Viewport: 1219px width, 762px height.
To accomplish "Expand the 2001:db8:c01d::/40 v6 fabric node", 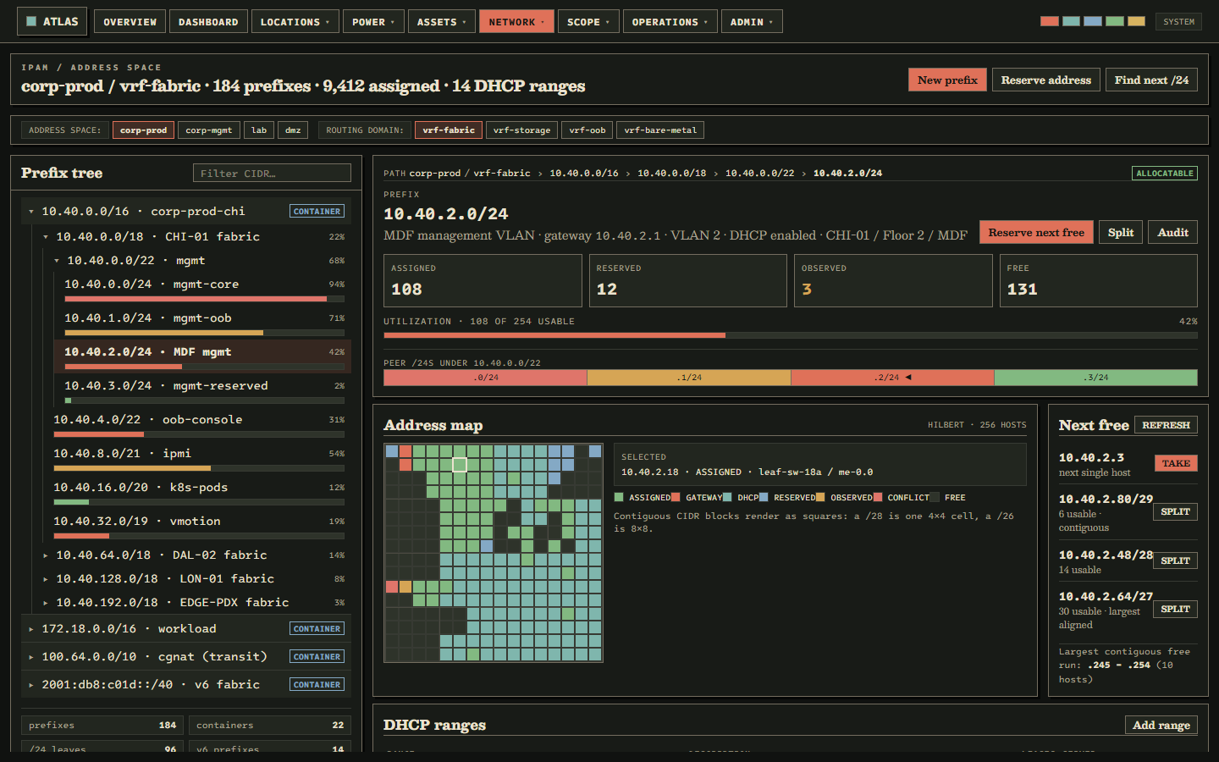I will pos(31,685).
